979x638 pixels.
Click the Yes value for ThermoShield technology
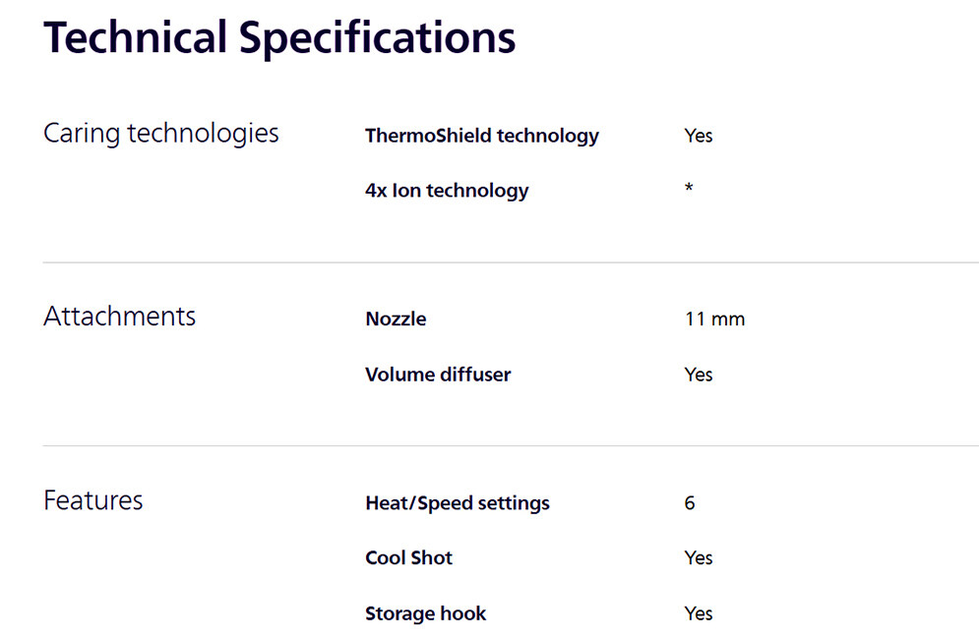pos(699,136)
